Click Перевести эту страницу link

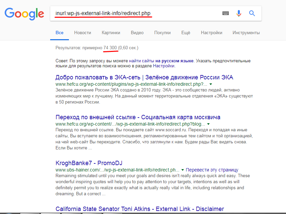pos(212,170)
